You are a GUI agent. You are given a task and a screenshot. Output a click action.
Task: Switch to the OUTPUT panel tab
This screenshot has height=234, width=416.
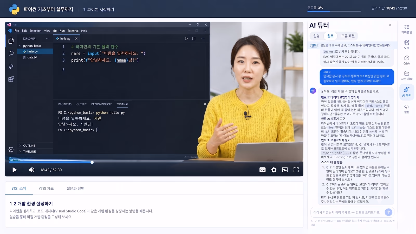[81, 104]
